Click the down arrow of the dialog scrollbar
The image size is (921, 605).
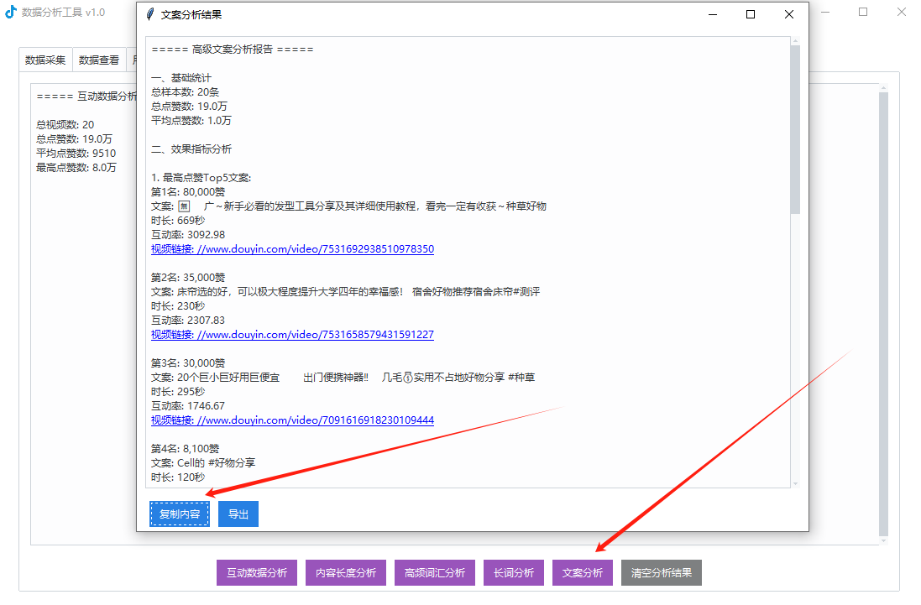click(795, 482)
